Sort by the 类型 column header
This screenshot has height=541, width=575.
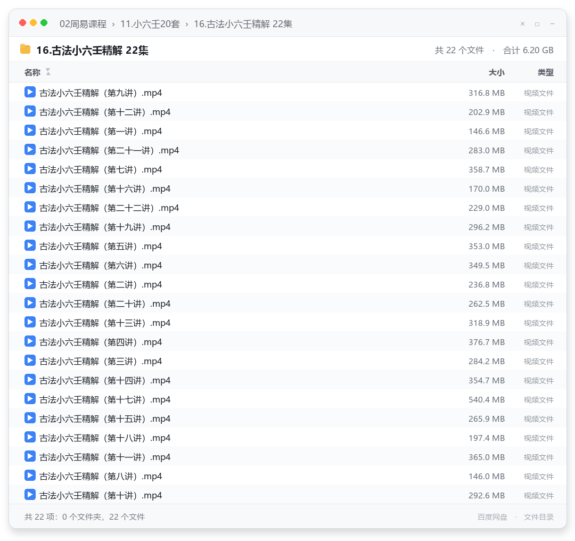546,72
